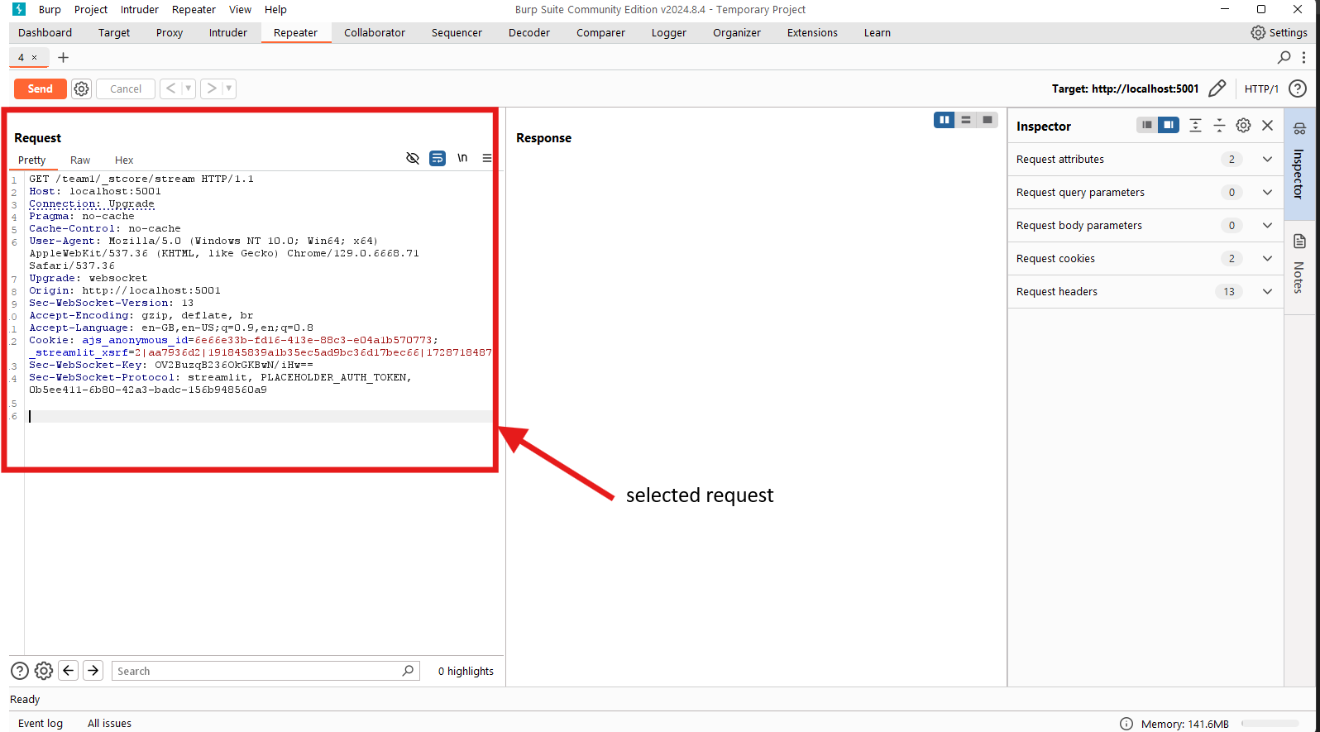Image resolution: width=1320 pixels, height=732 pixels.
Task: Open the Notes side tab
Action: (1299, 266)
